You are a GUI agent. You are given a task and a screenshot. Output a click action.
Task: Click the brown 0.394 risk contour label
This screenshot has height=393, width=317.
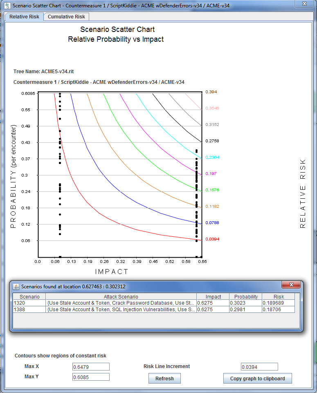(211, 92)
